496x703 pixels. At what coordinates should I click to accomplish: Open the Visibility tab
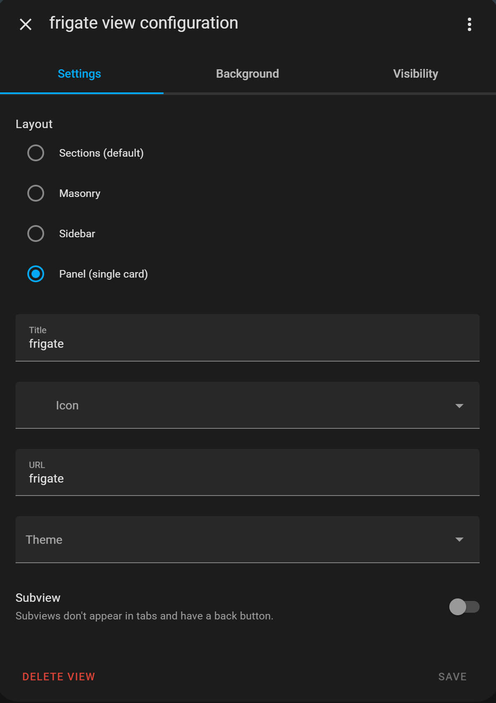point(415,74)
